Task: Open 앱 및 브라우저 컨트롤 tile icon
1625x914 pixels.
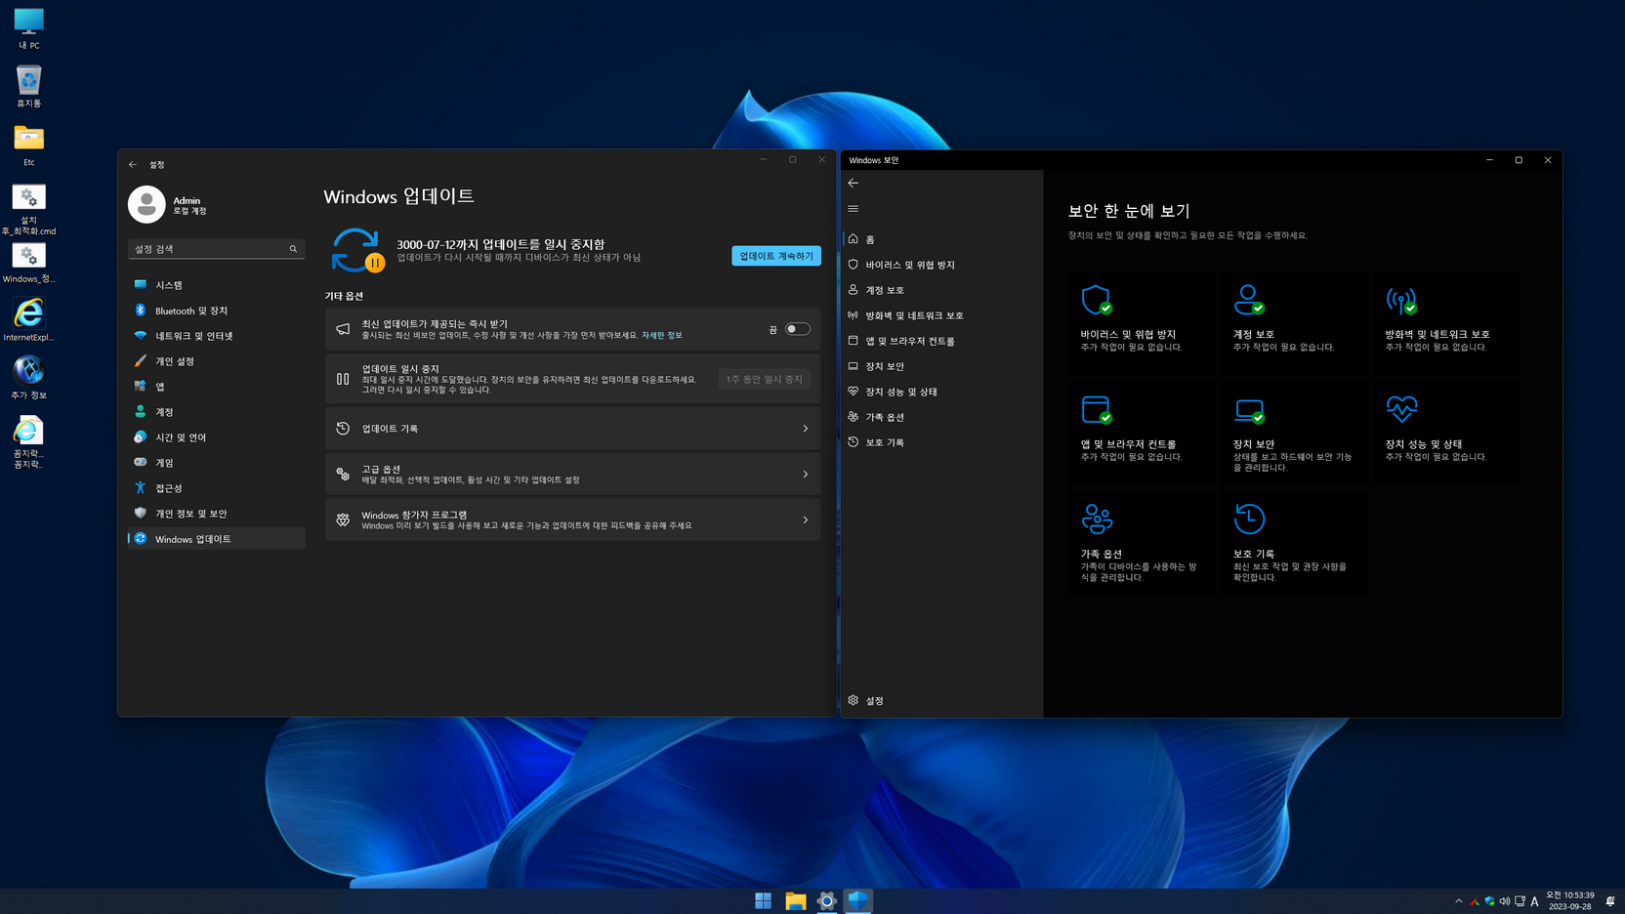Action: coord(1096,409)
